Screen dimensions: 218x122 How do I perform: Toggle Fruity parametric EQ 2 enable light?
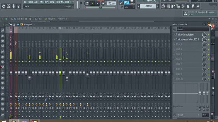click(208, 39)
